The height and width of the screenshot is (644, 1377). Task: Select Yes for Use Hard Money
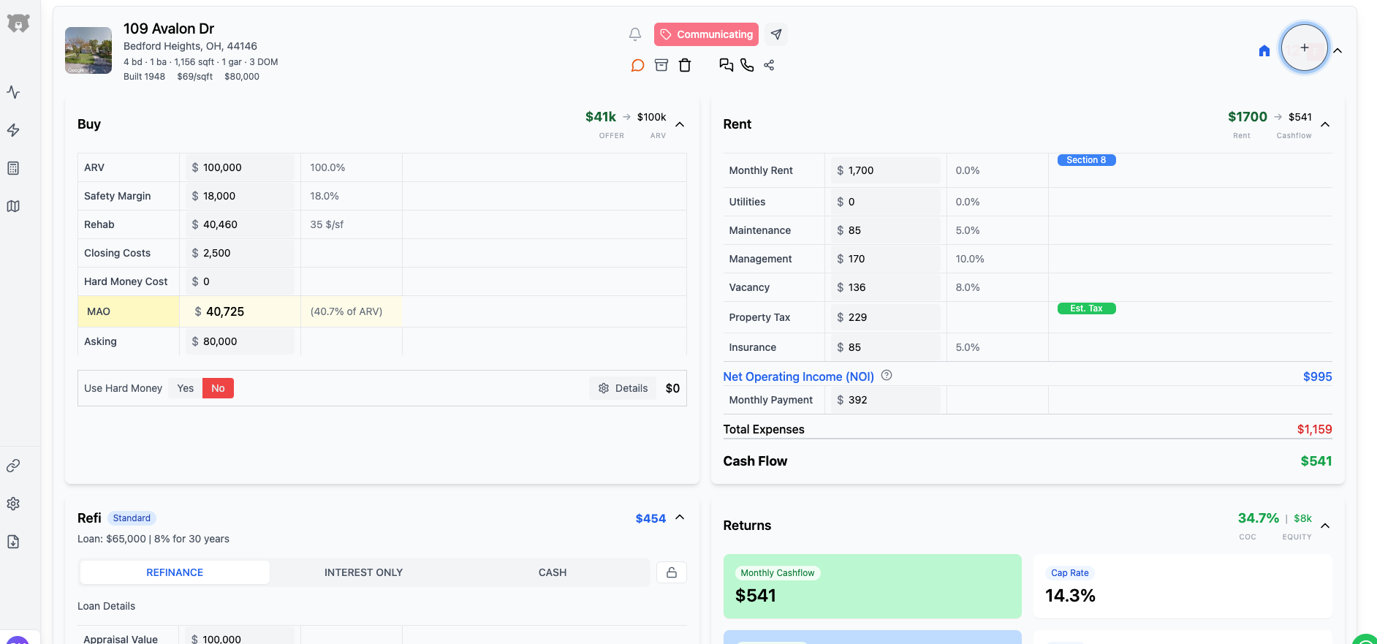pos(186,388)
